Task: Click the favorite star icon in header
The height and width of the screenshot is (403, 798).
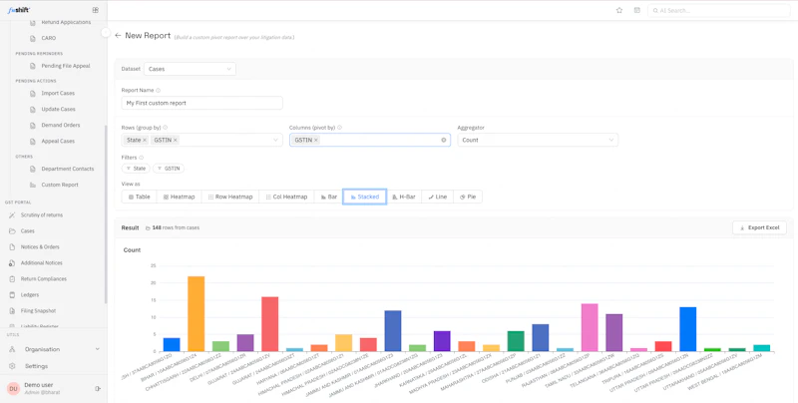Action: coord(619,10)
